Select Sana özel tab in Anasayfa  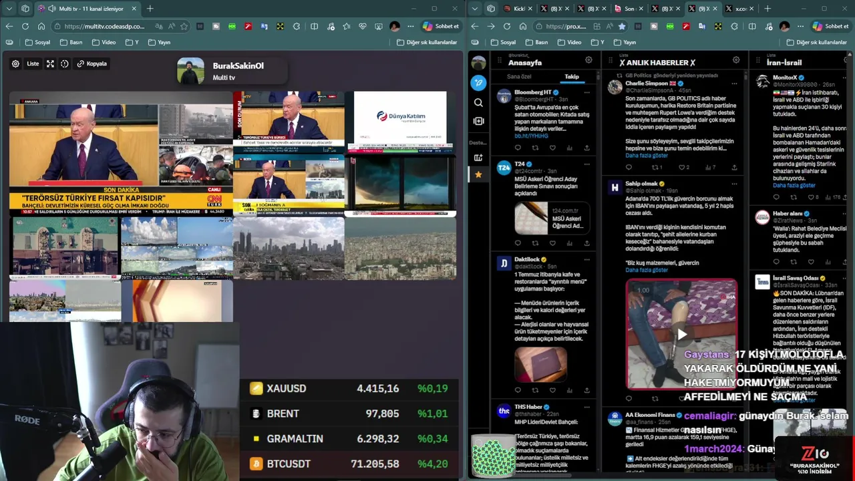pyautogui.click(x=519, y=76)
